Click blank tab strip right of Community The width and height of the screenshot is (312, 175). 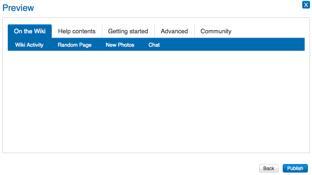(269, 31)
